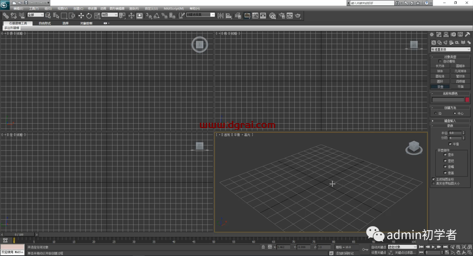The height and width of the screenshot is (256, 473).
Task: Switch to the Modify command panel tab
Action: (439, 35)
